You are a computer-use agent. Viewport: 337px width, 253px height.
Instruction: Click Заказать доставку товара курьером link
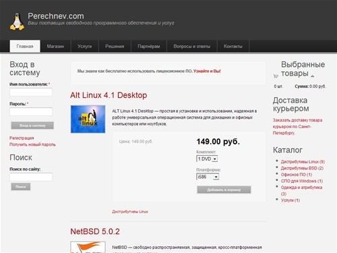click(297, 126)
